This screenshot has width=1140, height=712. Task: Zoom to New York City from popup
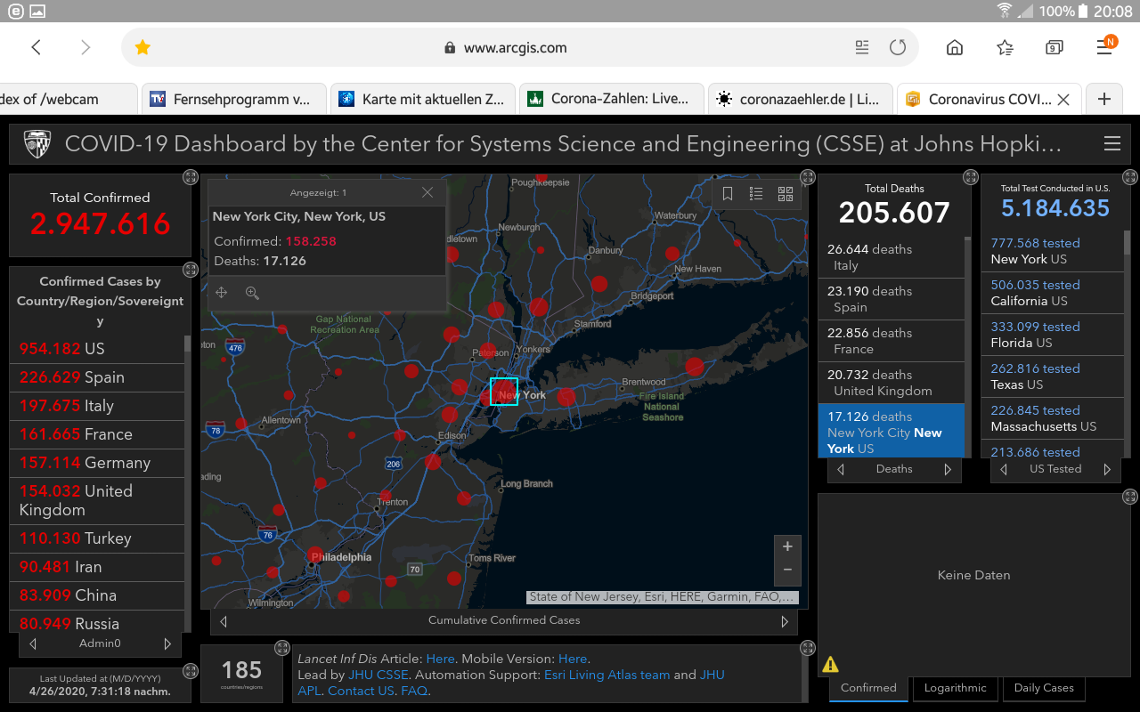pos(252,293)
